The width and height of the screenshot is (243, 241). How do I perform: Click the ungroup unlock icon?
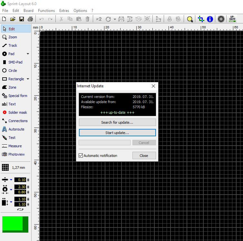(x=178, y=19)
